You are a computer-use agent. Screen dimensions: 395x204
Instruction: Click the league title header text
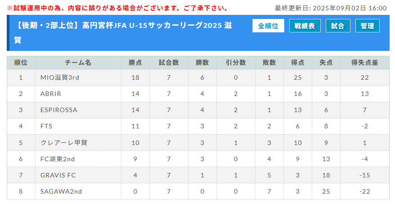pyautogui.click(x=123, y=32)
